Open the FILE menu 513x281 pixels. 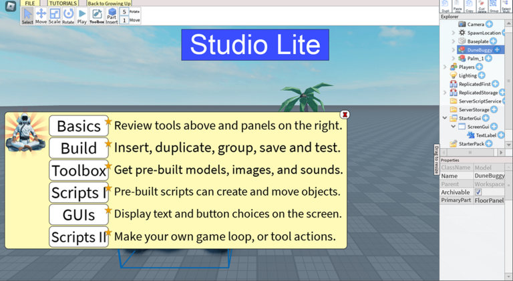tap(30, 3)
